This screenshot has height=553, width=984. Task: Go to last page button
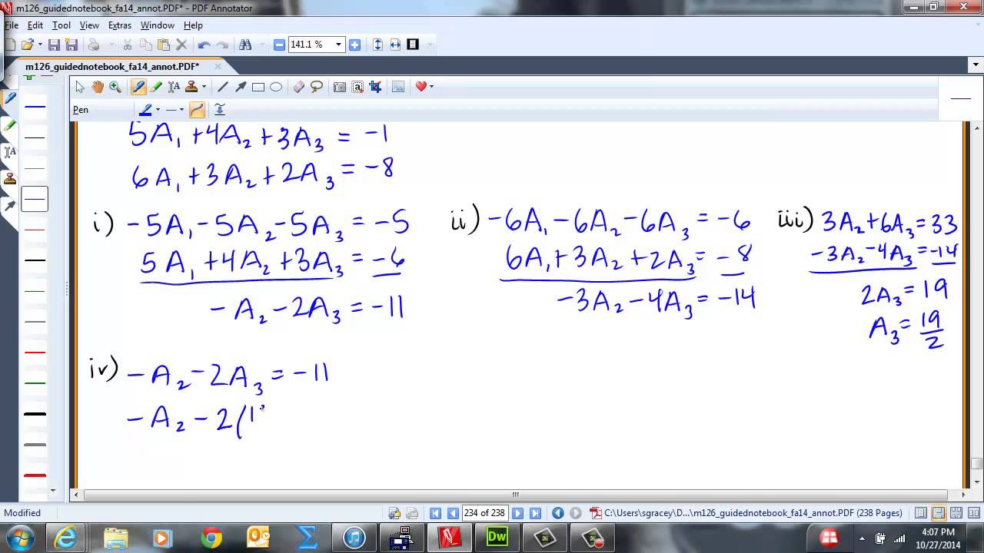535,513
